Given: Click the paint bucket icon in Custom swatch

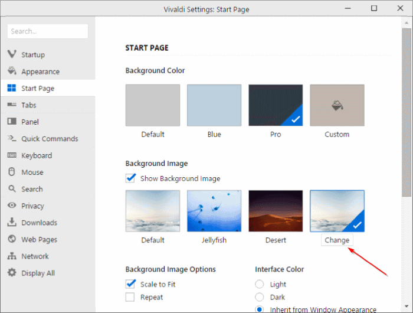Looking at the screenshot, I should coord(337,106).
